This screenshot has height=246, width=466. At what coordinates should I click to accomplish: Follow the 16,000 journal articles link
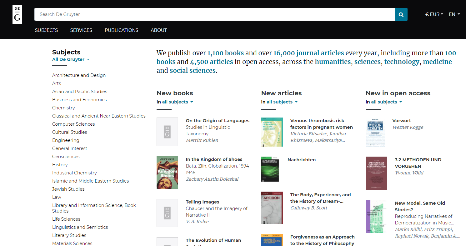pyautogui.click(x=308, y=53)
